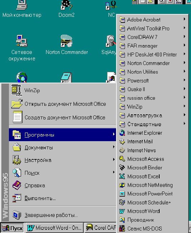Screen dimensions: 191x233
Task: Click the Поиск magnifier icon
Action: tap(17, 173)
